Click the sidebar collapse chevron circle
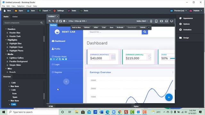The width and height of the screenshot is (205, 115). coord(66,82)
